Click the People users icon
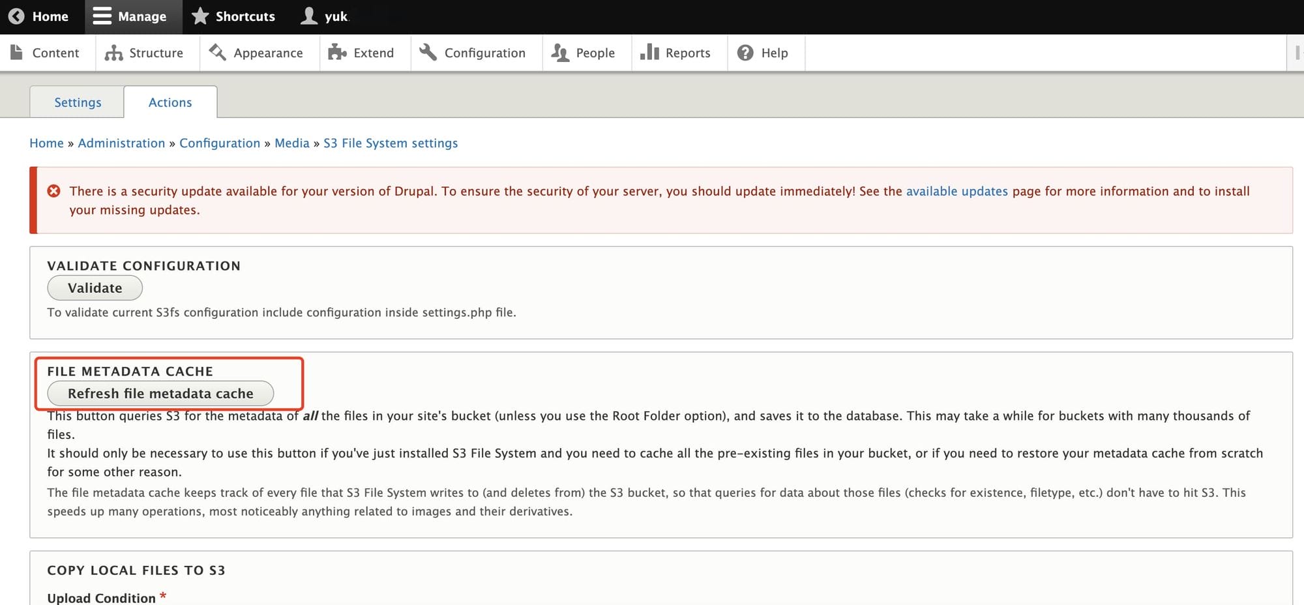This screenshot has height=605, width=1304. (x=560, y=53)
